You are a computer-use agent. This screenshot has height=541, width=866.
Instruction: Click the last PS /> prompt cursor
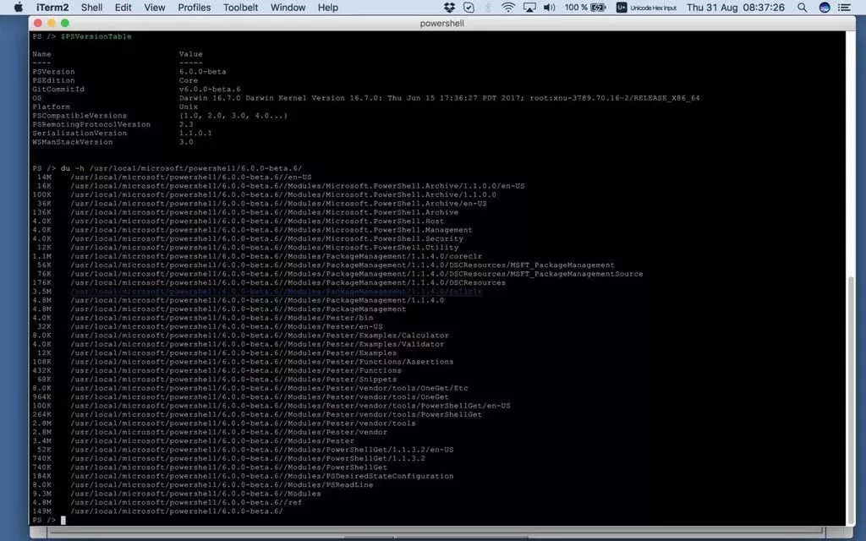pyautogui.click(x=63, y=520)
